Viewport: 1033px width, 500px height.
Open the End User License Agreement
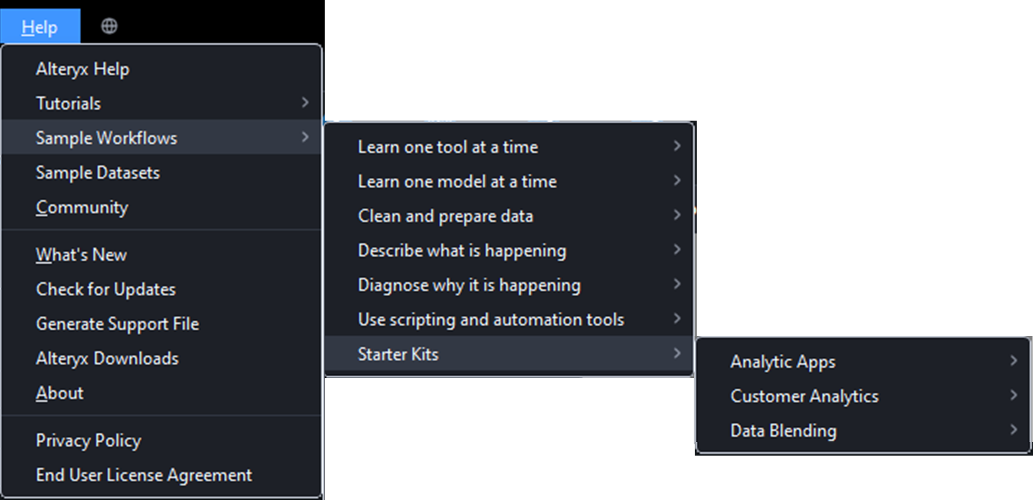[x=144, y=475]
